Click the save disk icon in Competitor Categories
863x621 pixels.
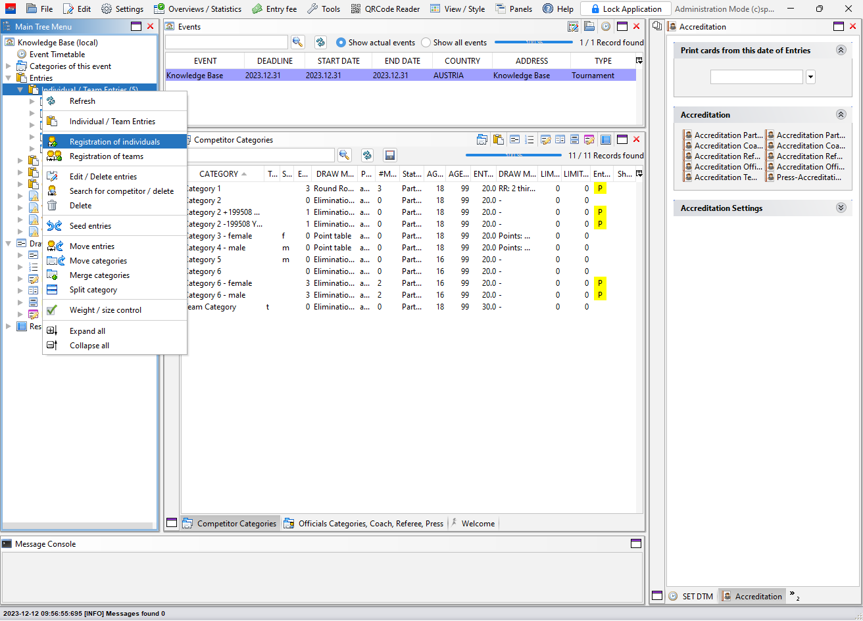tap(390, 155)
